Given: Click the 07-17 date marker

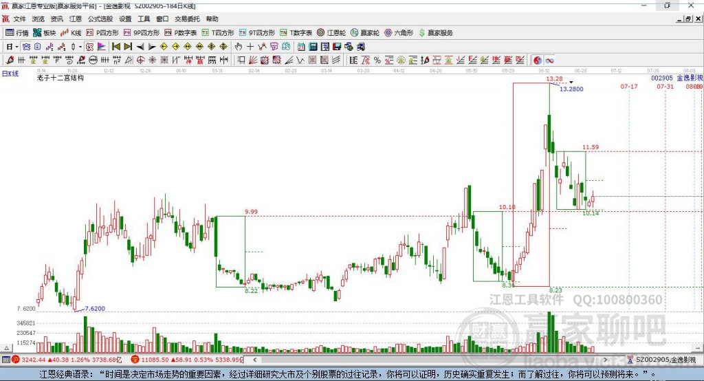Looking at the screenshot, I should 629,86.
